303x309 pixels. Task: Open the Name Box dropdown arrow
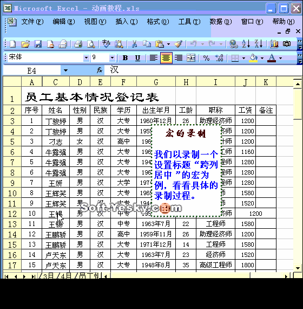65,70
